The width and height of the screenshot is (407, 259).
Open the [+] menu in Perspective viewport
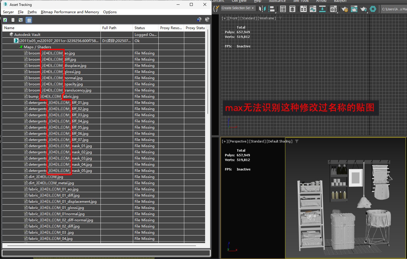coord(225,141)
